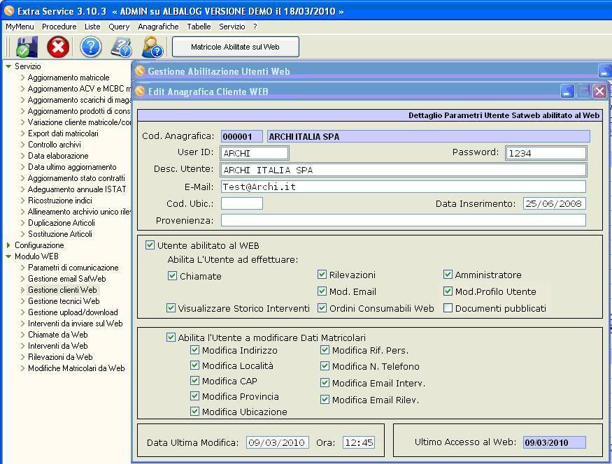612x464 pixels.
Task: Click the Password field
Action: tap(546, 153)
